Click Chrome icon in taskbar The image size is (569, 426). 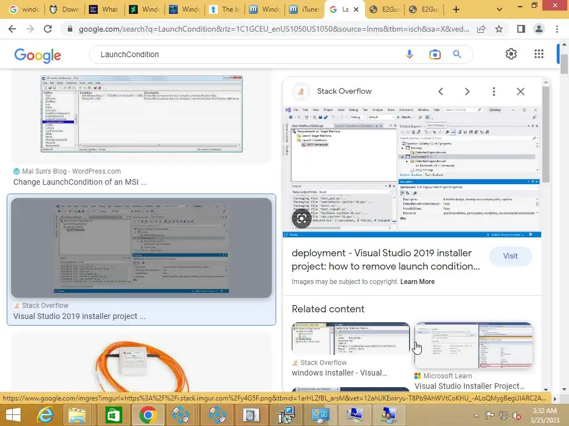tap(148, 415)
